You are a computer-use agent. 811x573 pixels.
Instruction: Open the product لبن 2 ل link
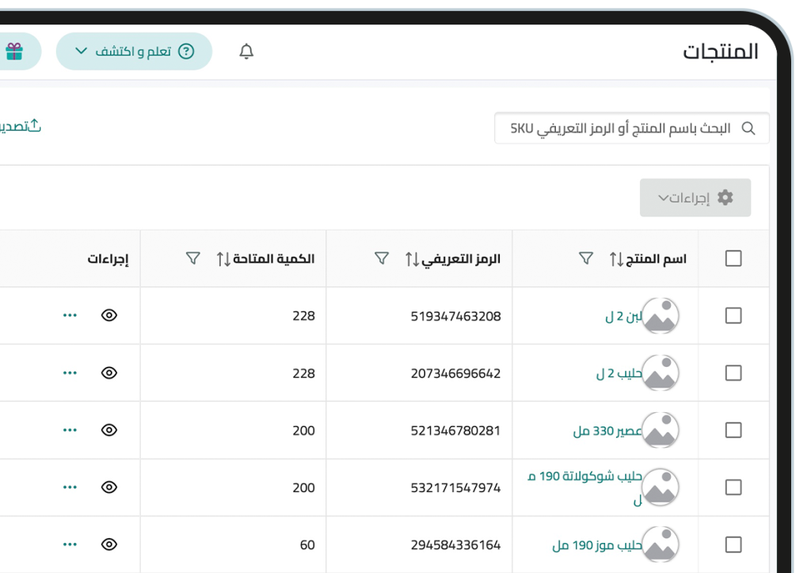click(x=623, y=315)
